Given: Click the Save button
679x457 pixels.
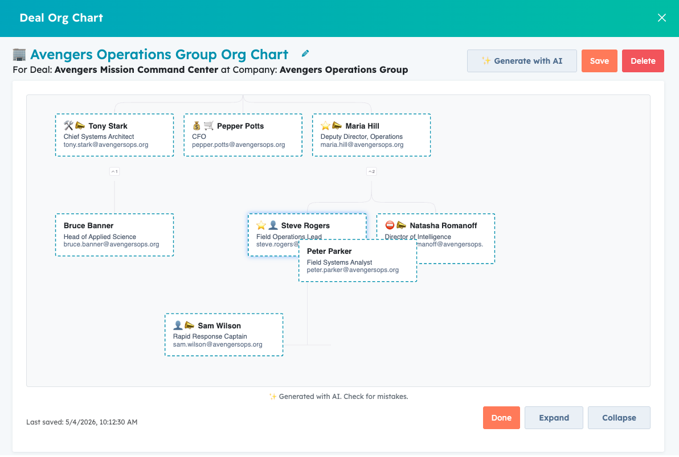Looking at the screenshot, I should pyautogui.click(x=599, y=61).
